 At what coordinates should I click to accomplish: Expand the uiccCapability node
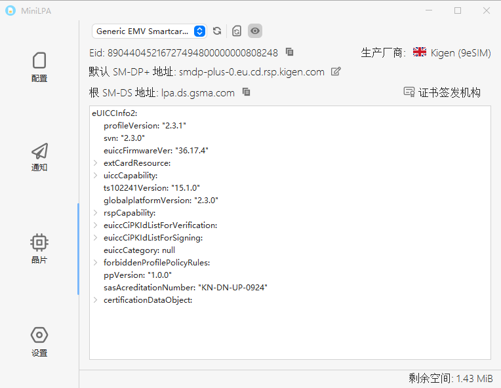[x=95, y=175]
